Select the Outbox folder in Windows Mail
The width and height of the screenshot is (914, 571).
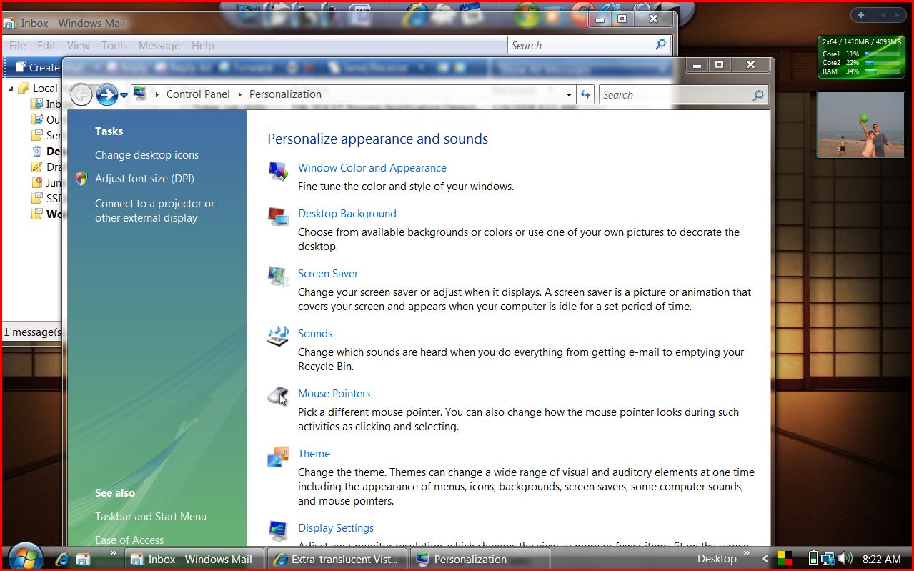click(46, 120)
